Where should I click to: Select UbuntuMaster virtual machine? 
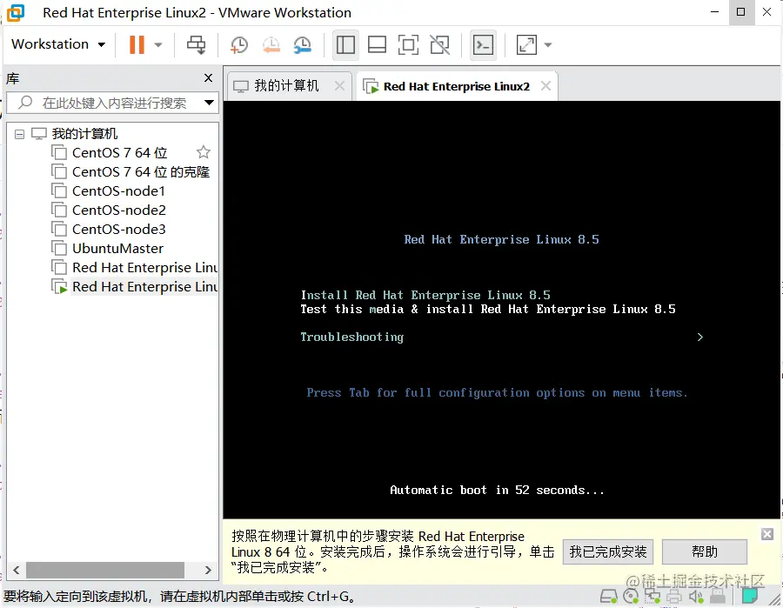tap(117, 248)
